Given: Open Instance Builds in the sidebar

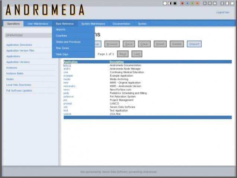Looking at the screenshot, I should [x=15, y=73].
